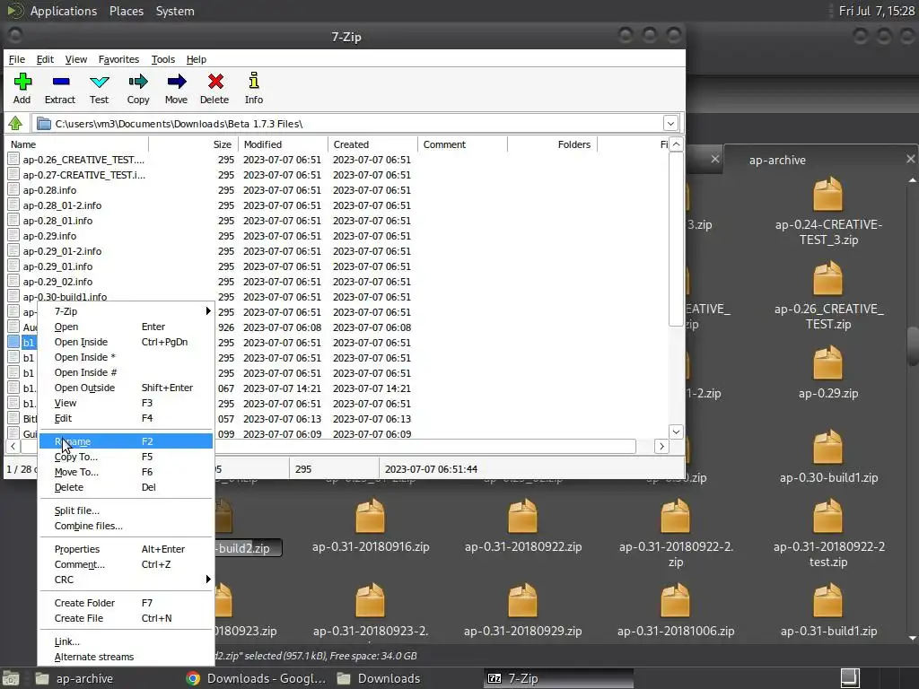The height and width of the screenshot is (689, 919).
Task: Select ap-0.29.zip archive icon
Action: click(x=827, y=362)
